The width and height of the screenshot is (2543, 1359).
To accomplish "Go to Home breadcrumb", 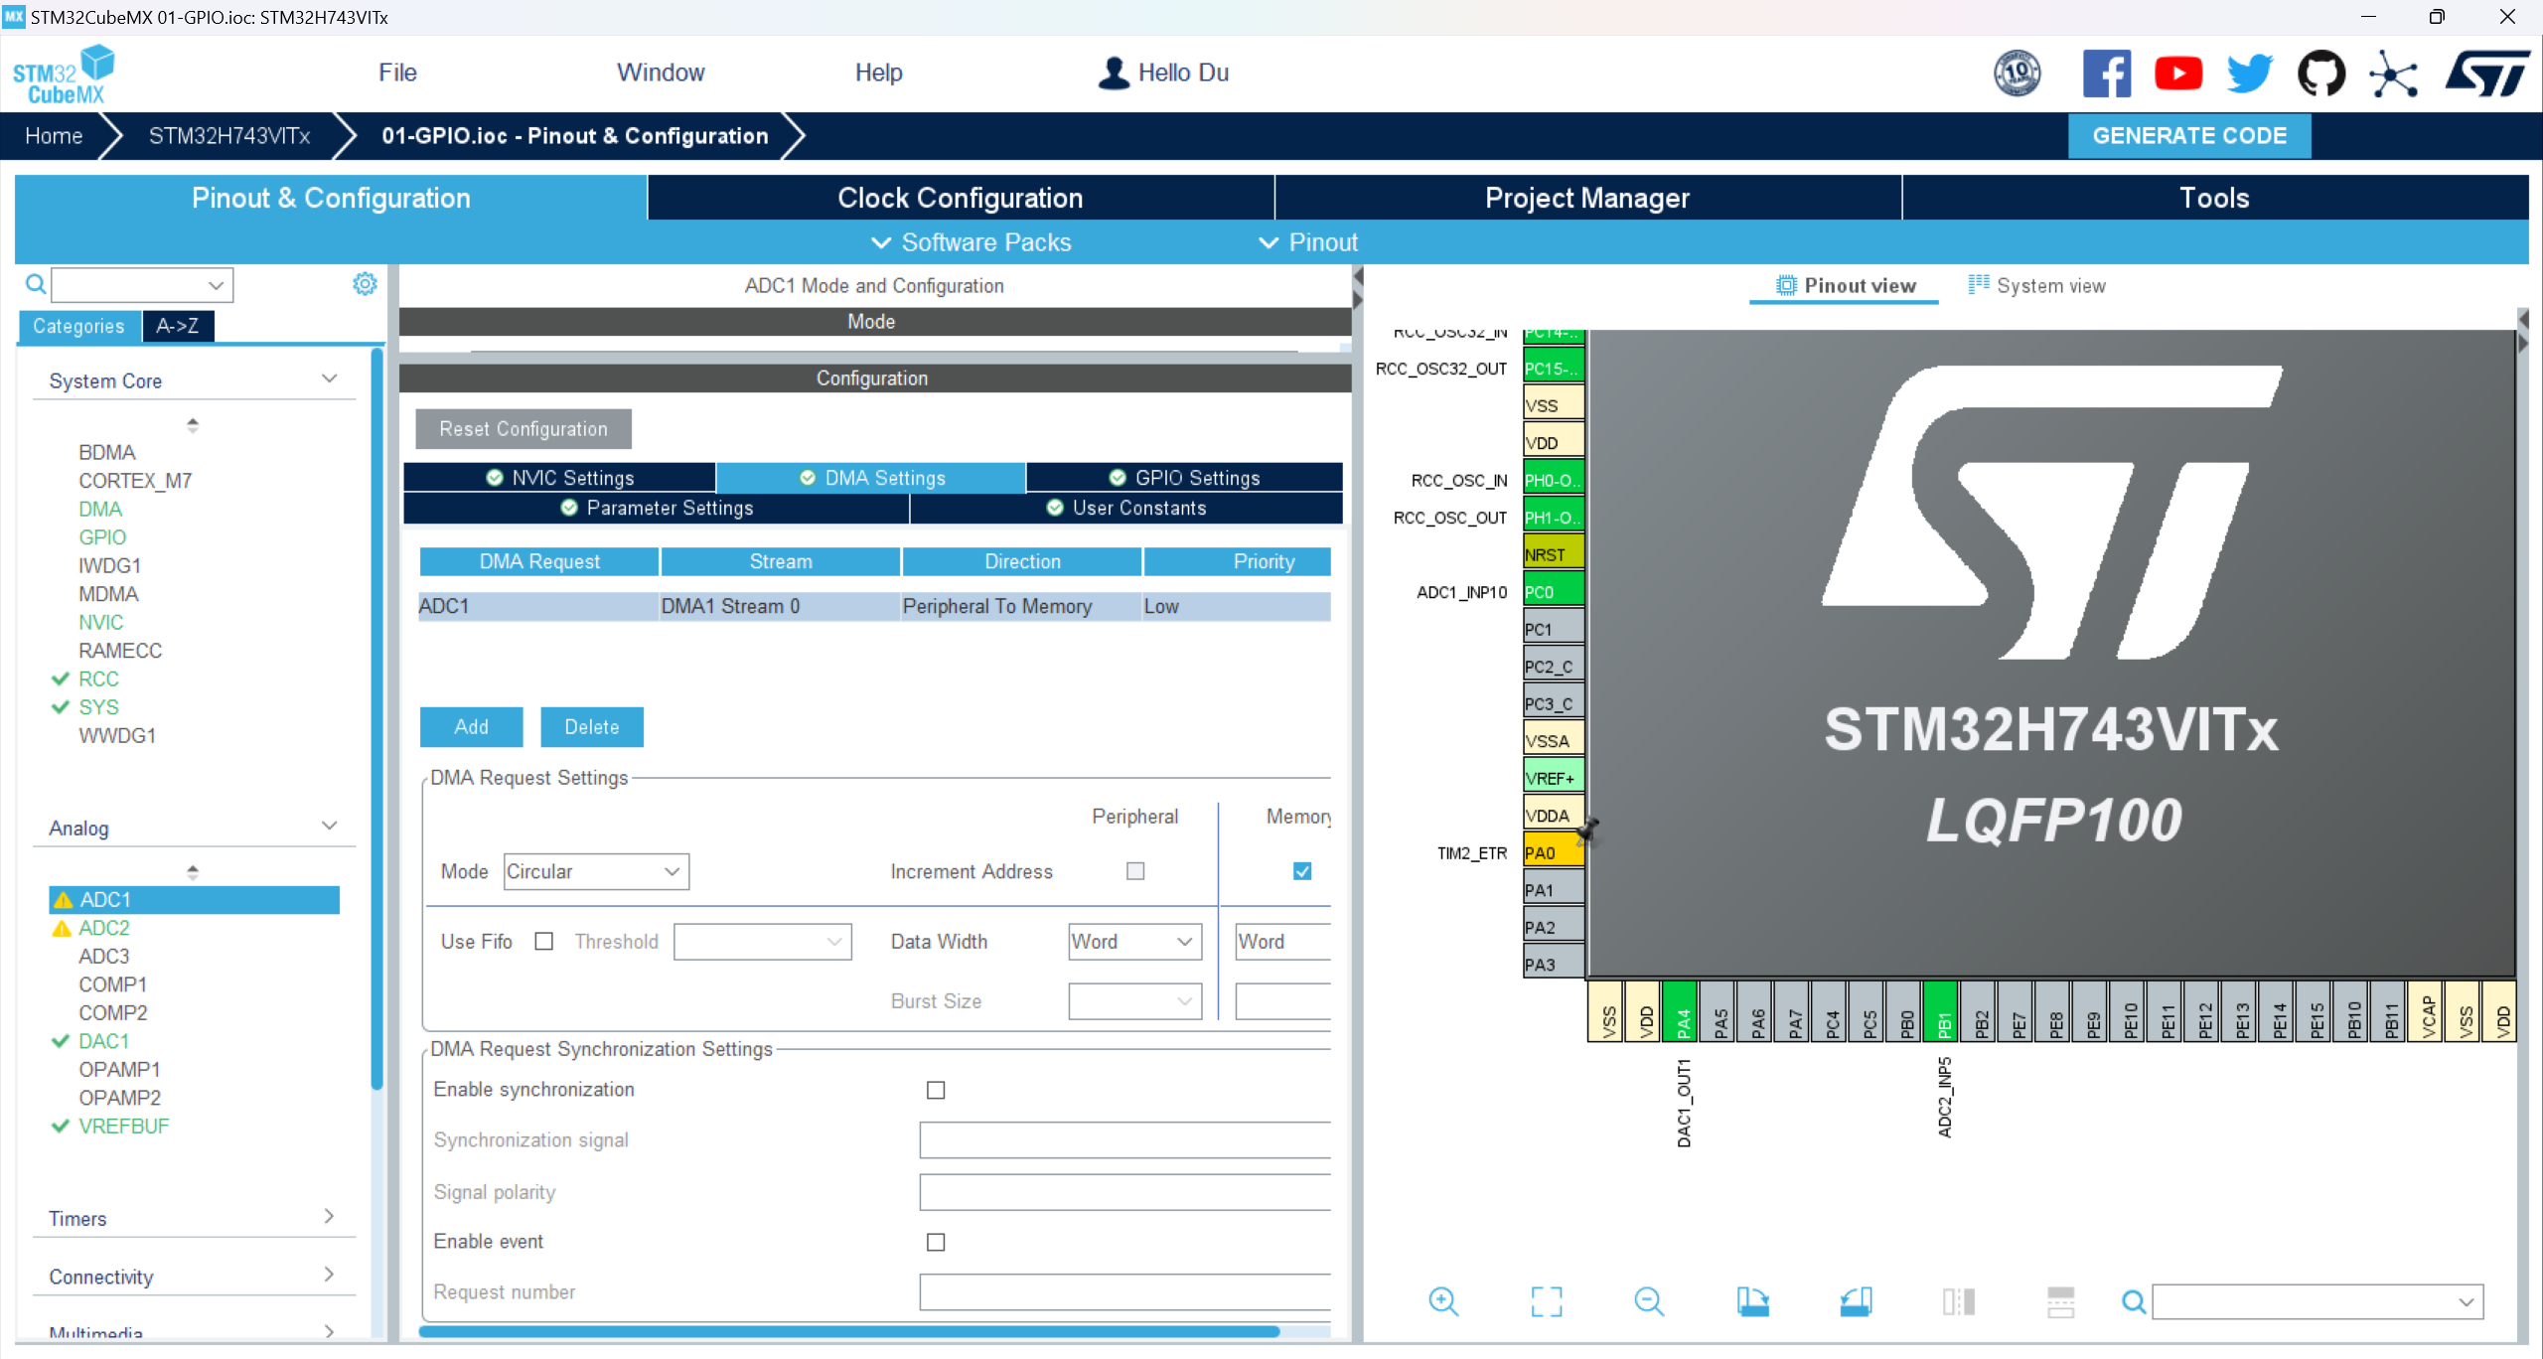I will pos(54,136).
